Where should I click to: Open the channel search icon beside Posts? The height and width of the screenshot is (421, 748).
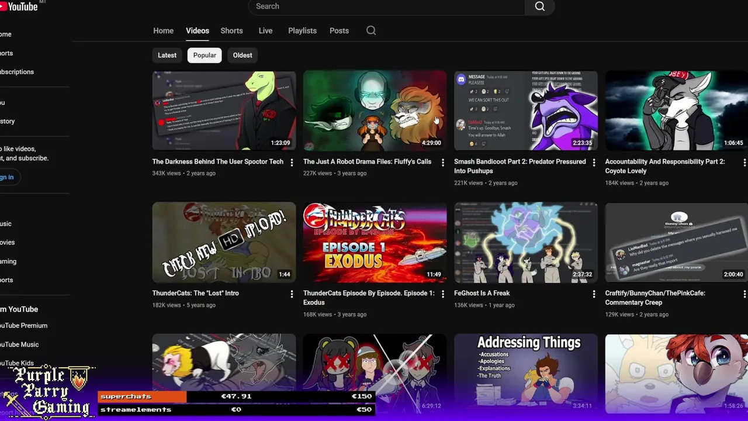[371, 30]
